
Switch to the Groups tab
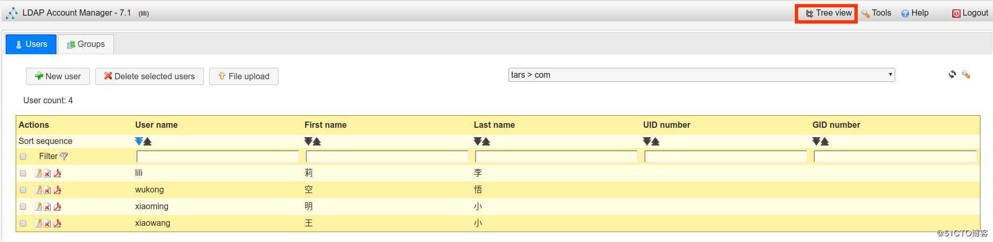click(86, 44)
